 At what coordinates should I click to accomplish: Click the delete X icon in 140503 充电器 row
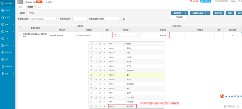pos(104,57)
